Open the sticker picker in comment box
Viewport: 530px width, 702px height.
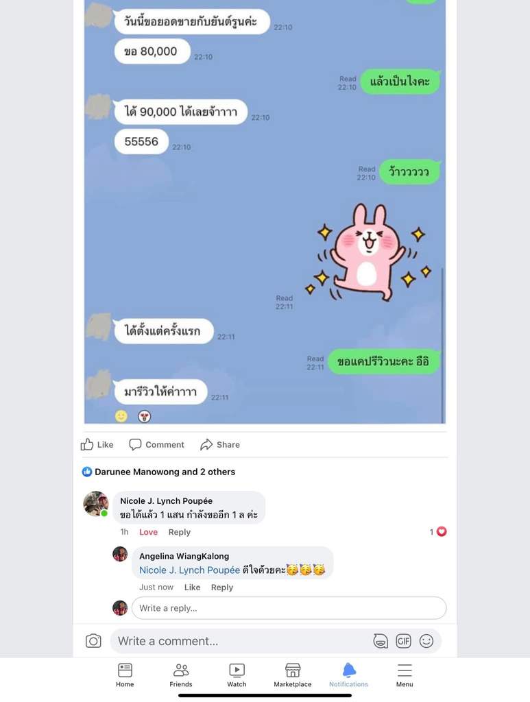click(x=381, y=641)
